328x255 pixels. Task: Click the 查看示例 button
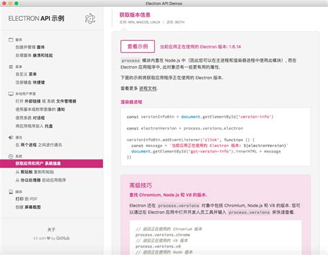click(138, 46)
